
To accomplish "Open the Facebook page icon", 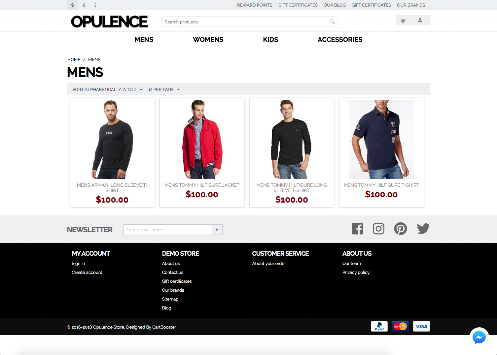I will (357, 229).
